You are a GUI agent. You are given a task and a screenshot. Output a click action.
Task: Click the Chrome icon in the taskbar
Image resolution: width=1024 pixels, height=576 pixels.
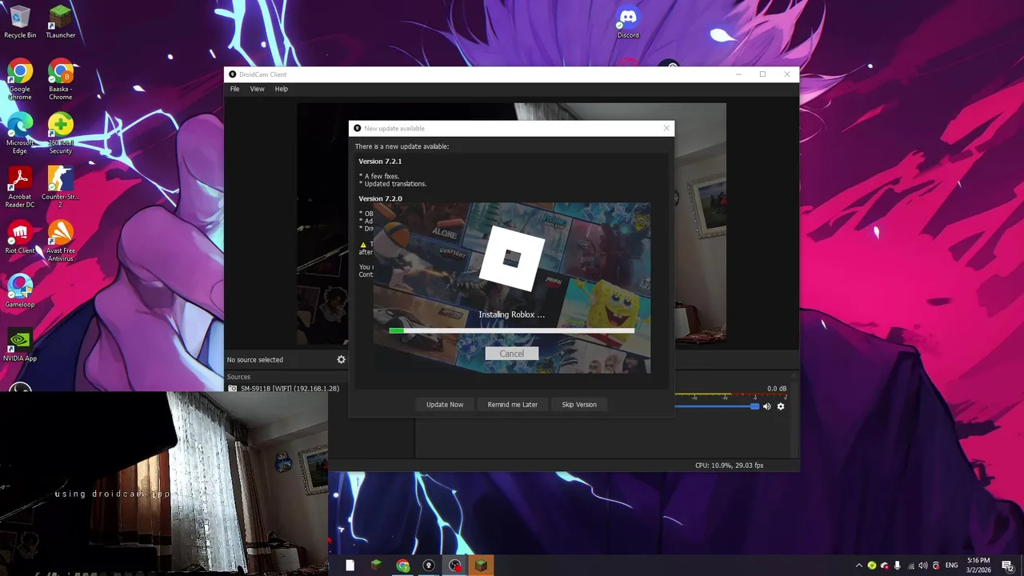tap(403, 566)
